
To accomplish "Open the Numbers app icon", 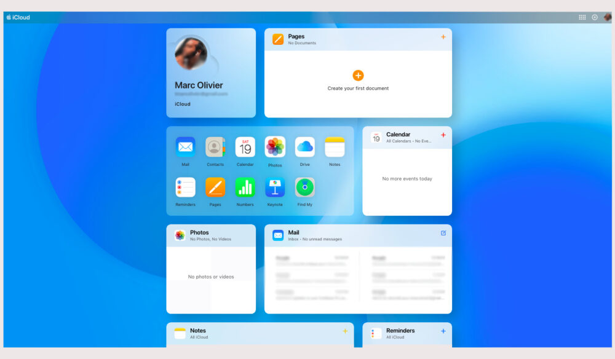I will (245, 187).
